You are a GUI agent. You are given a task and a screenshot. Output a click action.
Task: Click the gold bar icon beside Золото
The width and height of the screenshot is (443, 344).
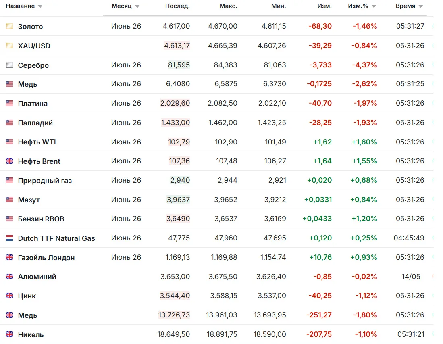(9, 26)
